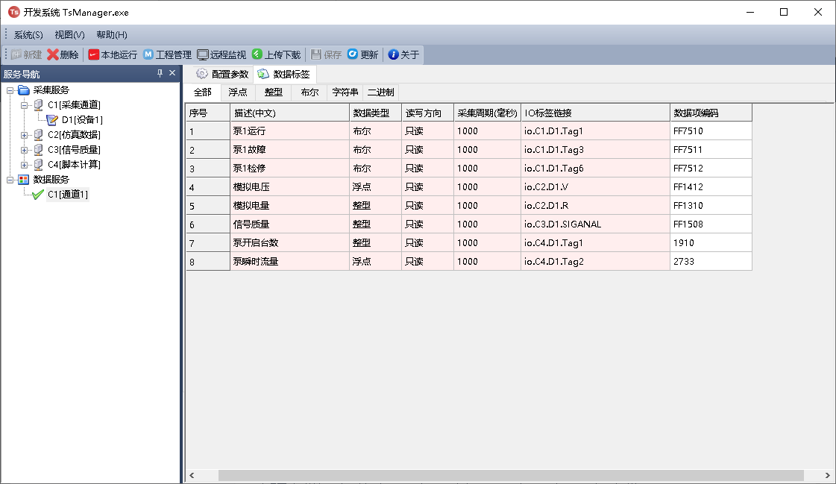Switch to the 配置参数 tab

[221, 74]
